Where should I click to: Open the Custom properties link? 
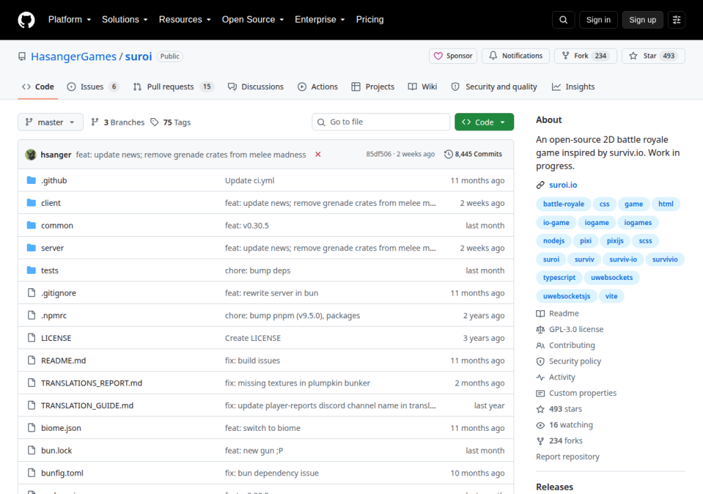pos(582,393)
